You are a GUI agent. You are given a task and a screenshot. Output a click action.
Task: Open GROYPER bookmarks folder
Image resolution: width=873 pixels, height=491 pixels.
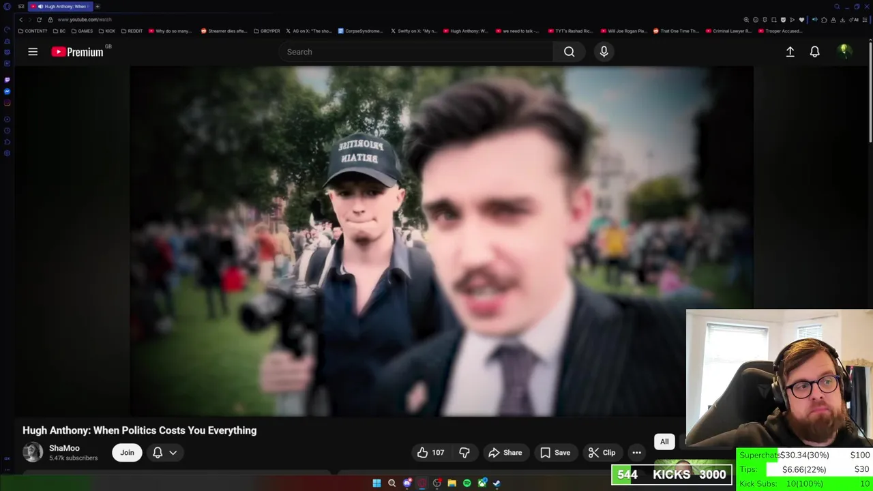(x=267, y=31)
